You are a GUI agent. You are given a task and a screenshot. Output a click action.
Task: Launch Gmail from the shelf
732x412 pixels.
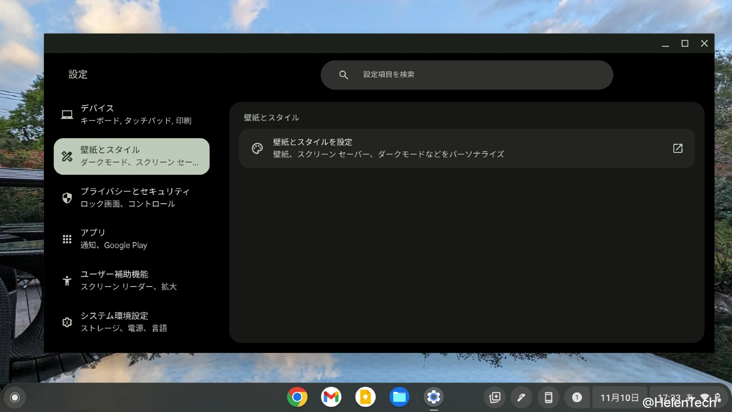click(x=330, y=397)
